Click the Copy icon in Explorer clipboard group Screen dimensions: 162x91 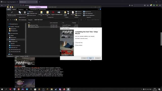[x=20, y=12]
